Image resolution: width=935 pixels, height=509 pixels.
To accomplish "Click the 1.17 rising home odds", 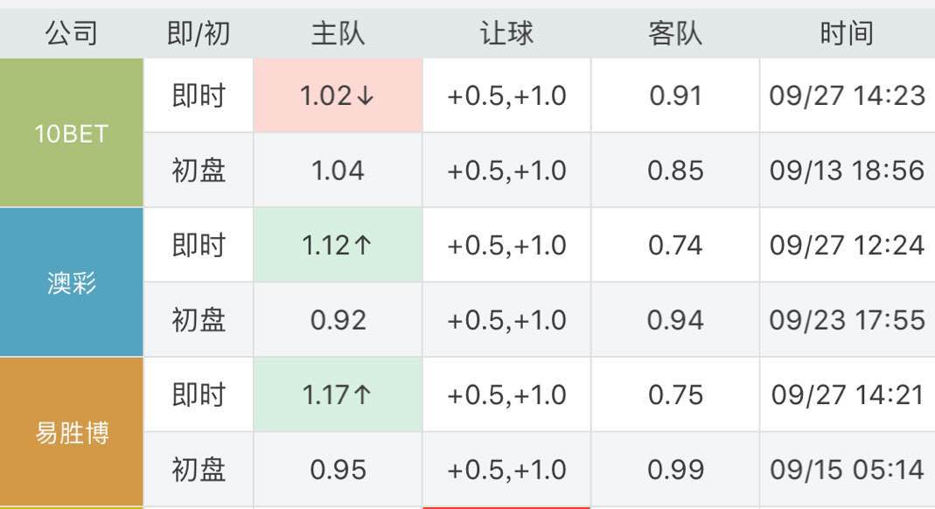I will click(338, 395).
